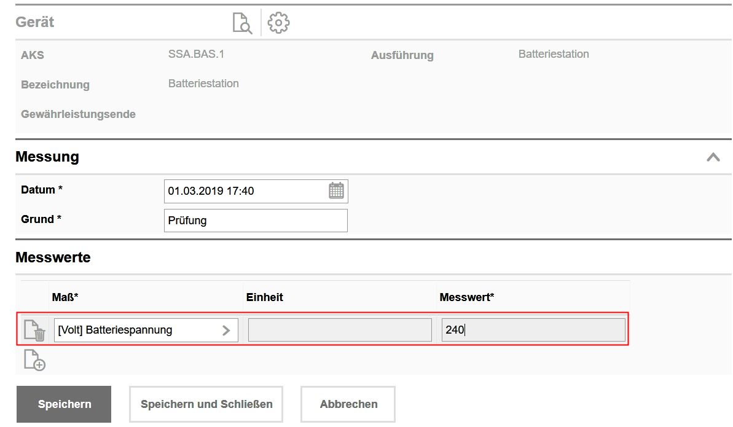This screenshot has width=733, height=427.
Task: Delete the Batteriespannung measurement row
Action: (34, 331)
